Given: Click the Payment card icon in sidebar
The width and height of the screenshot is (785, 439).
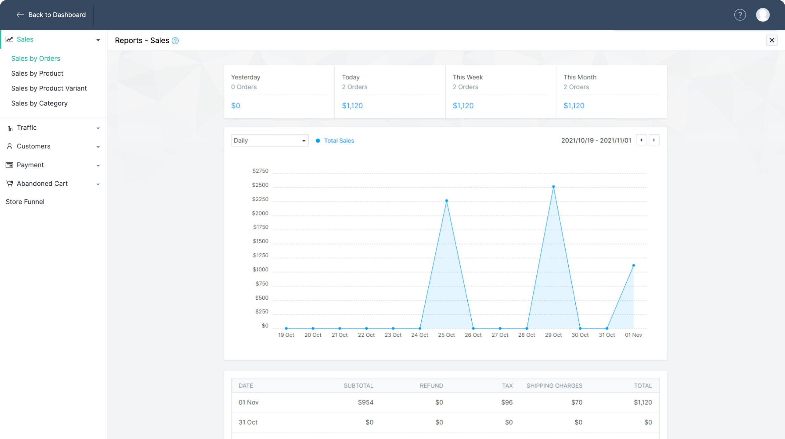Looking at the screenshot, I should click(9, 165).
